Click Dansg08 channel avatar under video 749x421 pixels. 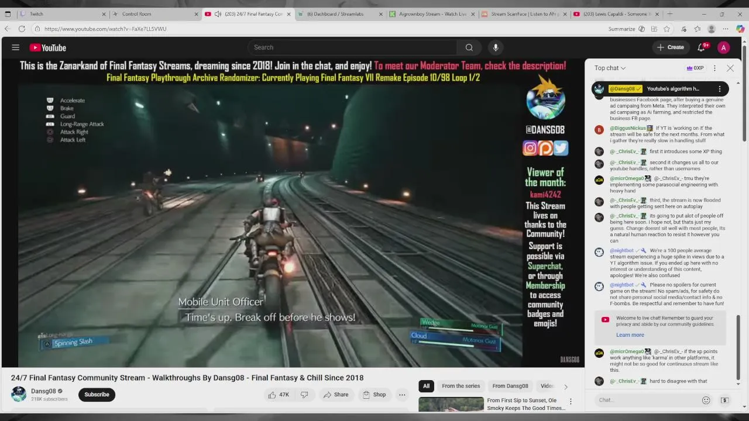(x=19, y=394)
